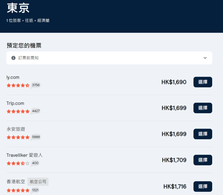Click the star rating for ly.com
The image size is (223, 195).
pyautogui.click(x=18, y=85)
